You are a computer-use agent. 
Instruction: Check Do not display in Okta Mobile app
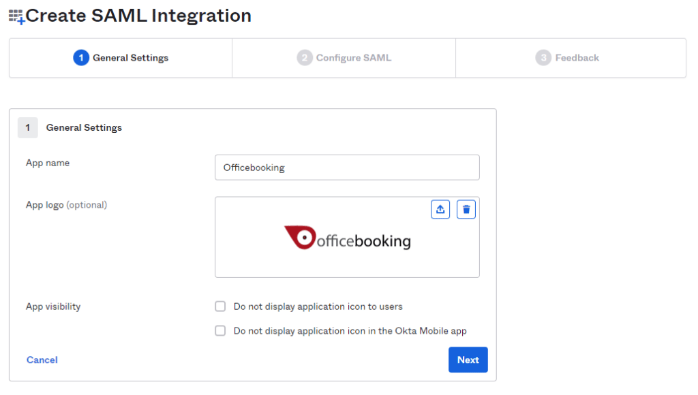click(x=220, y=331)
